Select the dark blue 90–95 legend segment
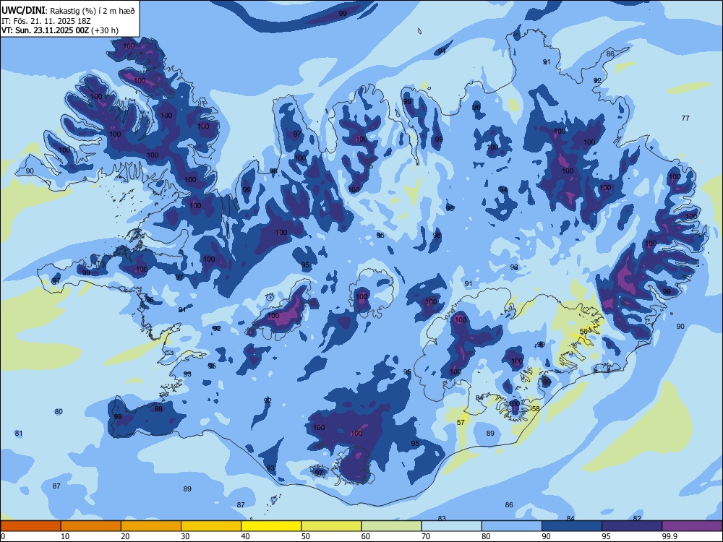This screenshot has height=542, width=723. (x=572, y=526)
